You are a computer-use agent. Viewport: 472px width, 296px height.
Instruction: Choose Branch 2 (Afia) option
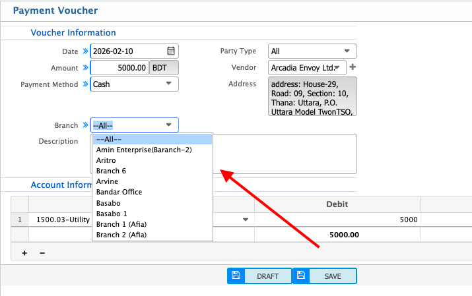tap(121, 234)
